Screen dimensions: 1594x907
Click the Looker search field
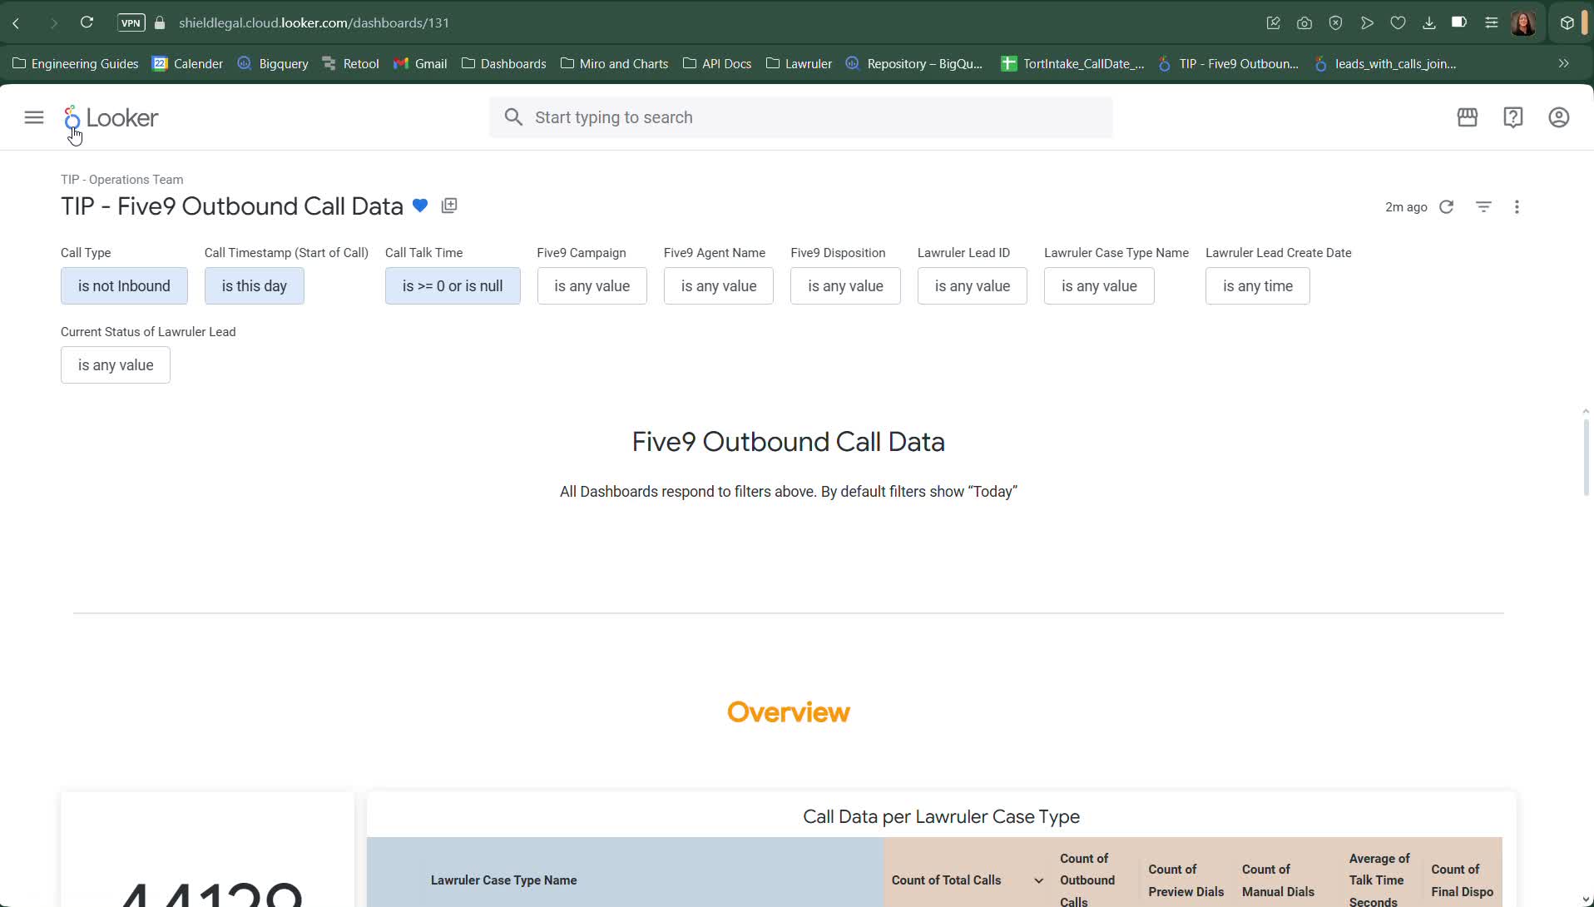(800, 117)
